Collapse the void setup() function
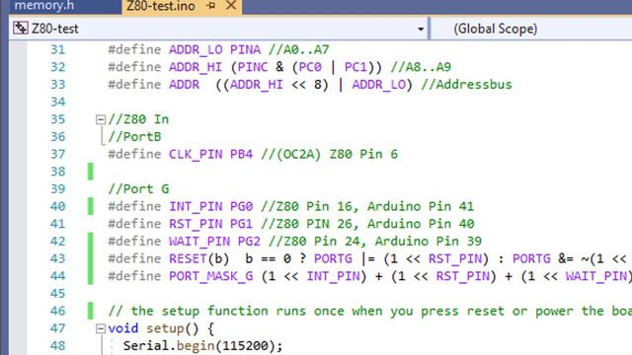632x355 pixels. (101, 328)
